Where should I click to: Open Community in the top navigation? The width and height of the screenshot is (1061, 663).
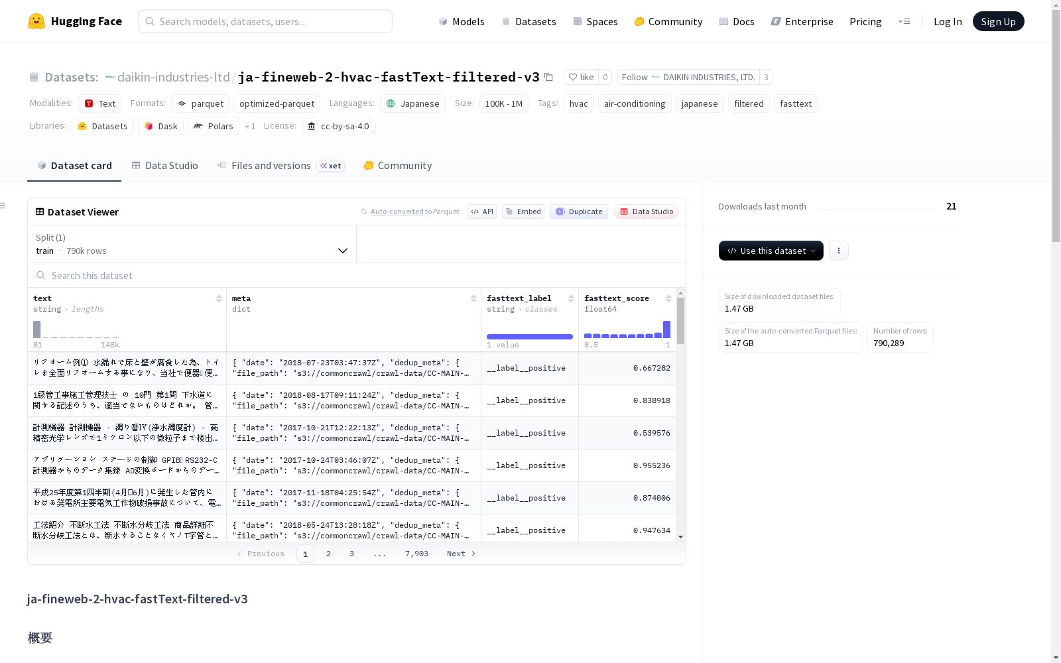point(668,21)
